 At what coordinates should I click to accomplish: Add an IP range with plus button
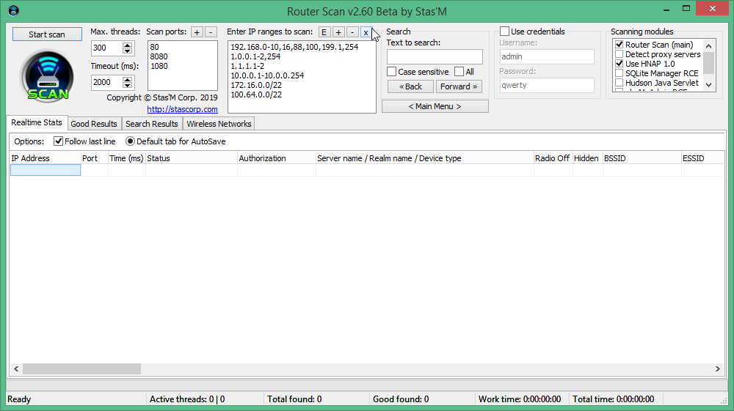[338, 32]
